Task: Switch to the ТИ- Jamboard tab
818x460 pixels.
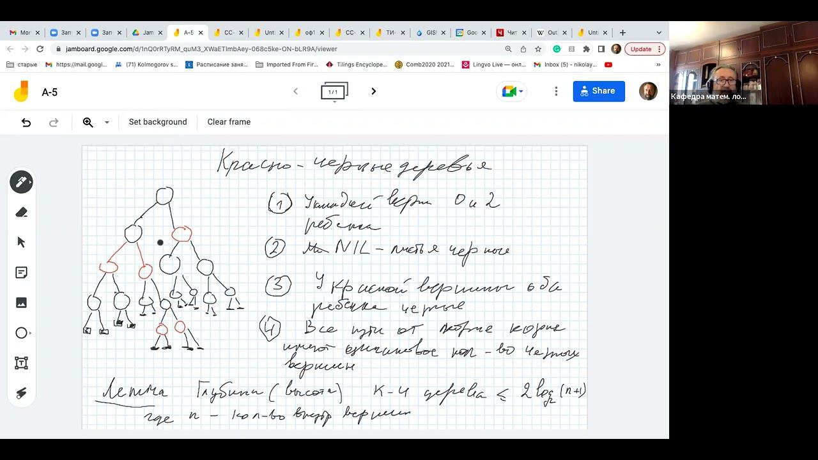Action: point(389,33)
